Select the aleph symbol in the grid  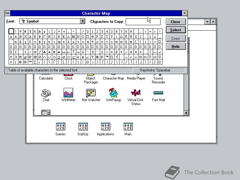pos(11,57)
